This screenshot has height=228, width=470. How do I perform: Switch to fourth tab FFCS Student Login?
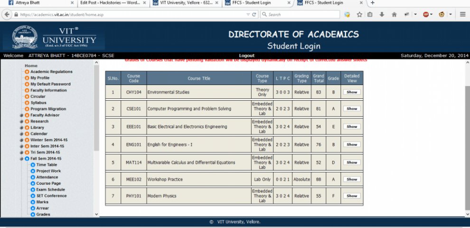tap(257, 3)
